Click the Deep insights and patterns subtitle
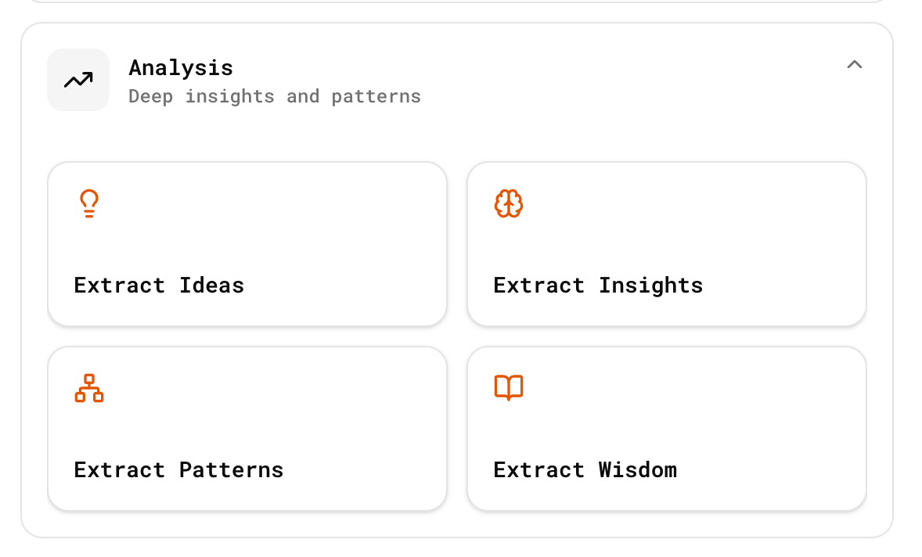This screenshot has height=557, width=922. point(274,96)
